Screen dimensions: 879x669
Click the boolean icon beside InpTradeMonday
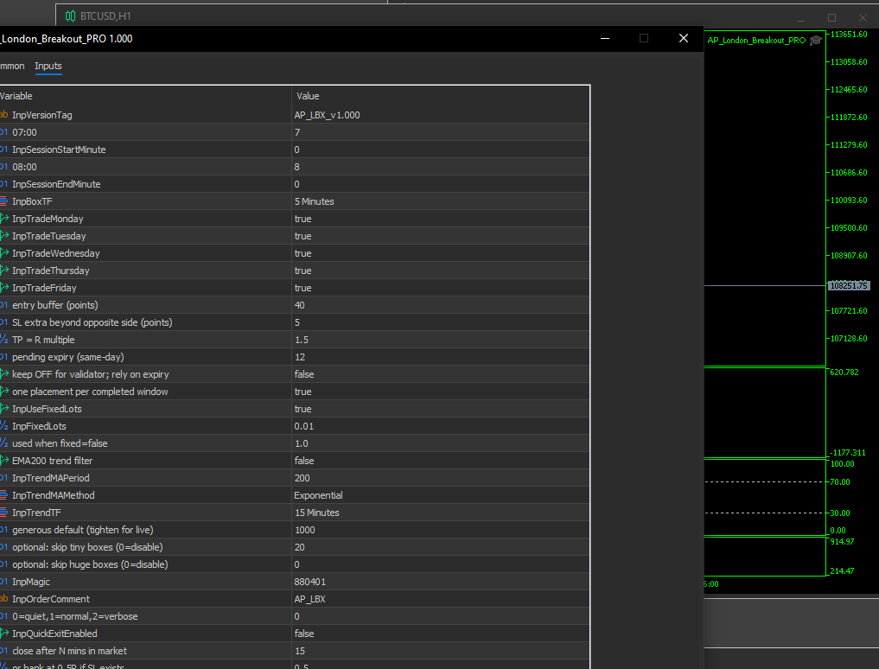6,219
